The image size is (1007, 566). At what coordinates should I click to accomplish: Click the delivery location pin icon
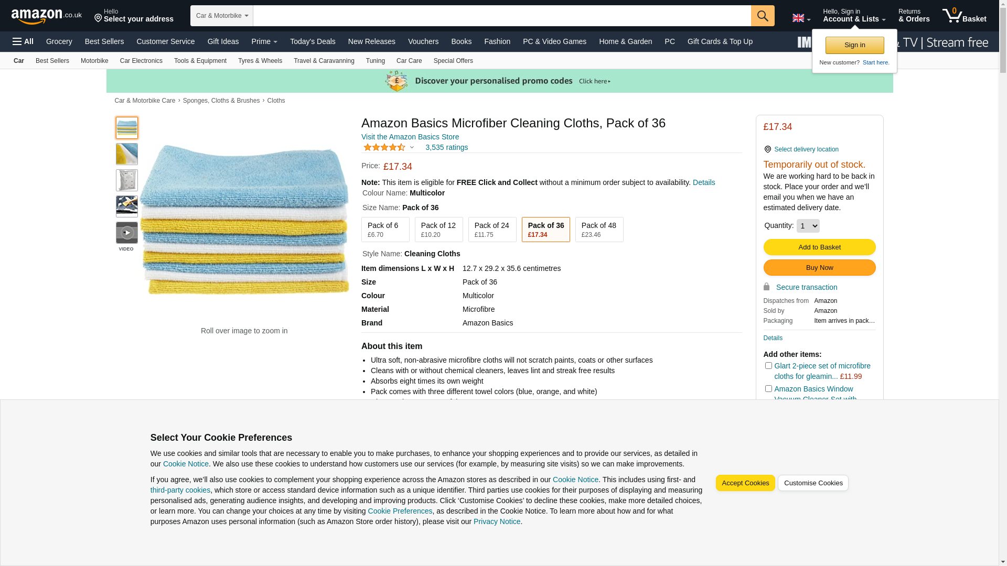(767, 149)
